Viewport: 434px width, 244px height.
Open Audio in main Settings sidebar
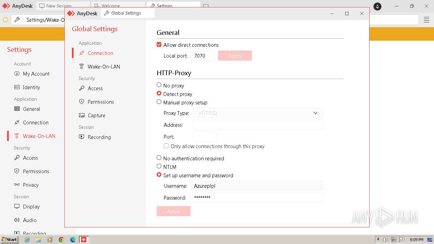point(29,220)
